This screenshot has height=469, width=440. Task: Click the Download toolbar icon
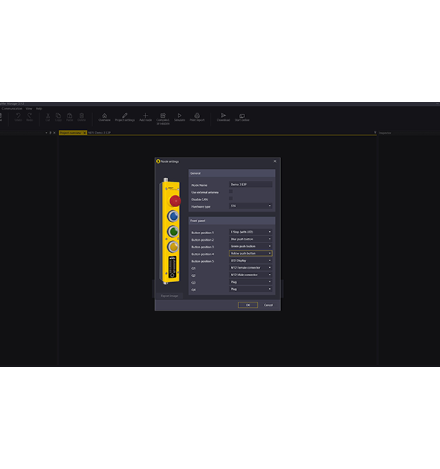click(x=223, y=116)
